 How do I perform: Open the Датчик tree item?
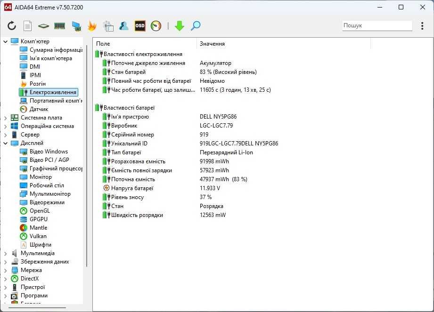34,109
